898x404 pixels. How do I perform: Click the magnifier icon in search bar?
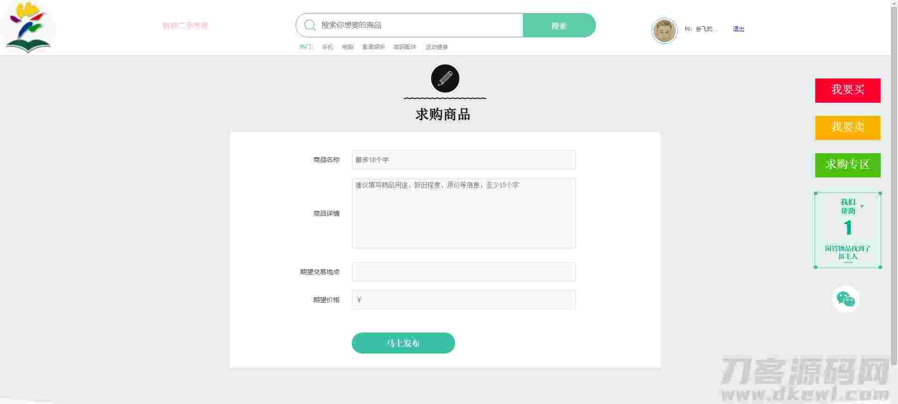(x=310, y=25)
